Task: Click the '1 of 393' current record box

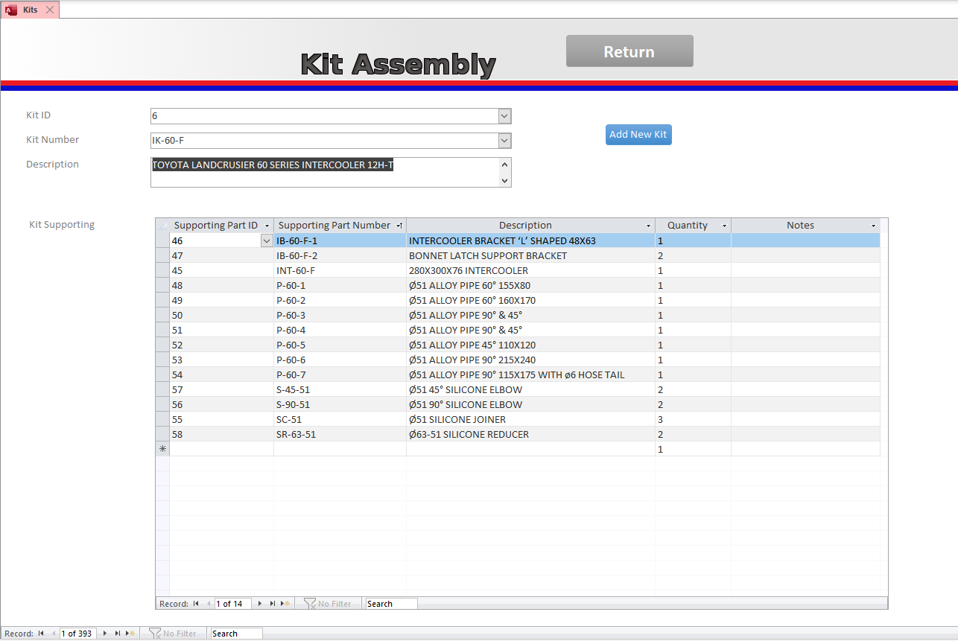Action: click(78, 634)
